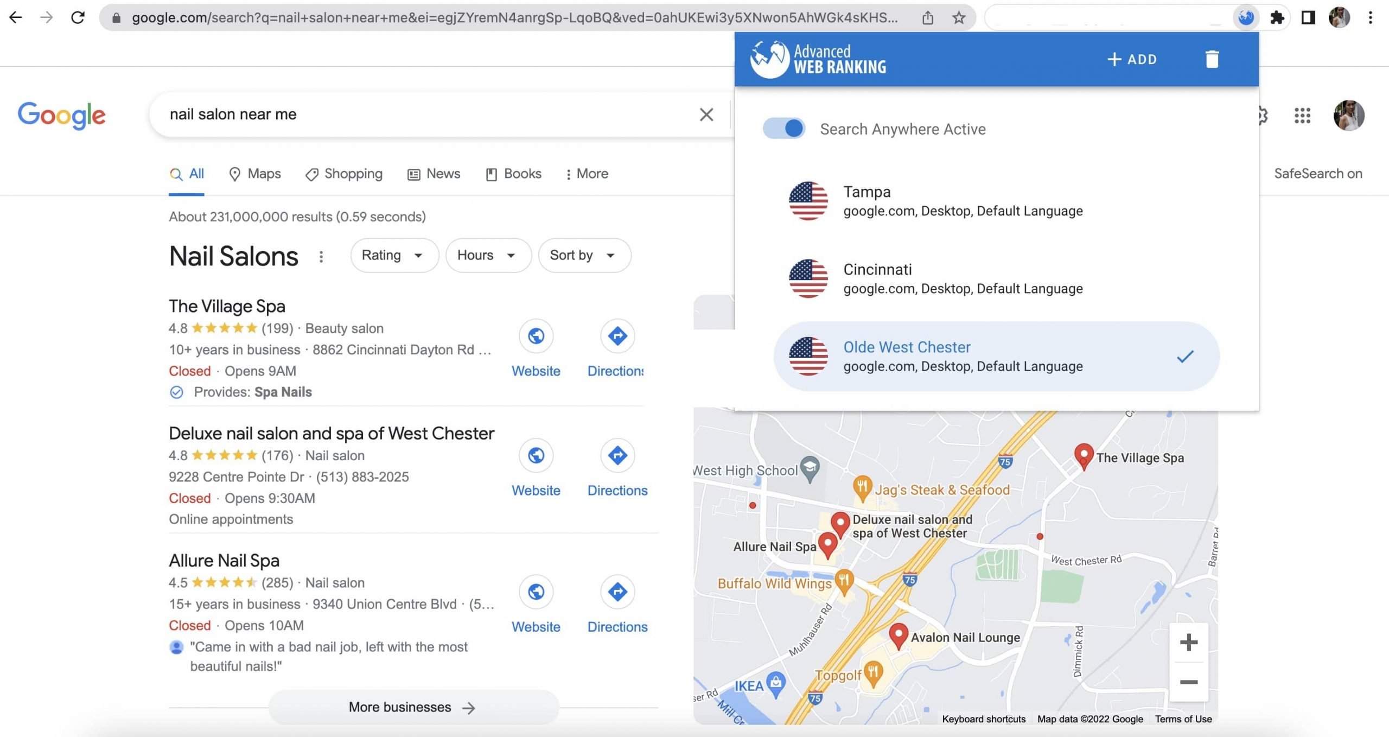1389x737 pixels.
Task: Click Directions icon for Allure Nail Spa
Action: point(617,592)
